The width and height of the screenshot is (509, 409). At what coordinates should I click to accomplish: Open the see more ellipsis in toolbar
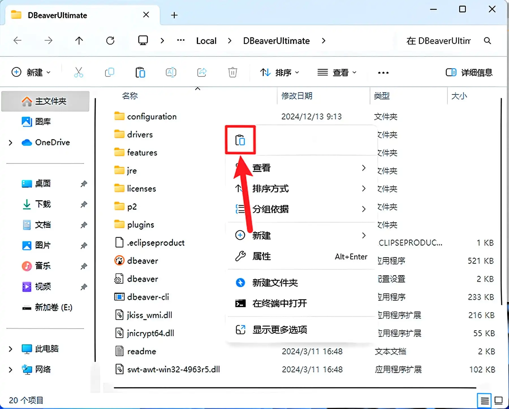point(383,73)
